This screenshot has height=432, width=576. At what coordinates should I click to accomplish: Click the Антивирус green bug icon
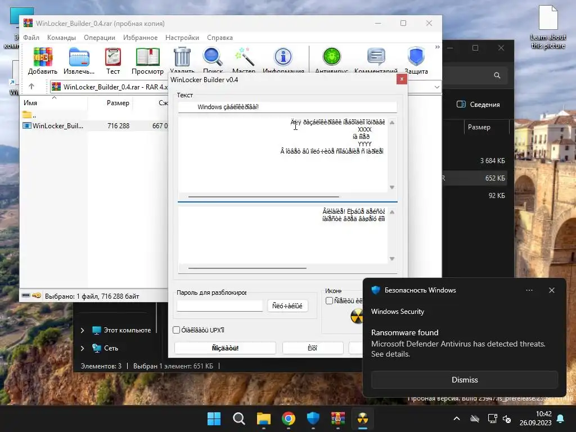332,57
